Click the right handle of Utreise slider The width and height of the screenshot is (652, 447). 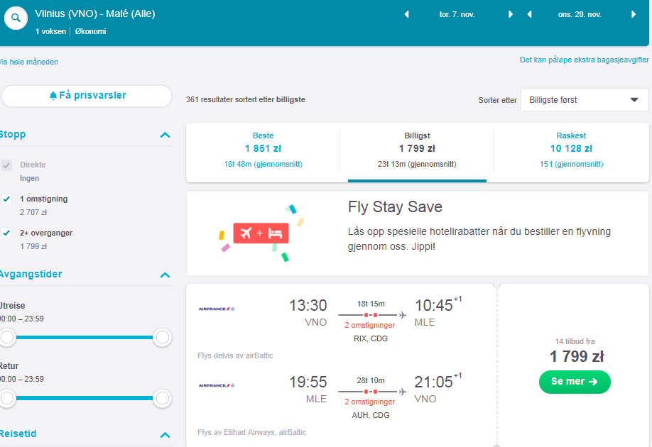click(162, 337)
